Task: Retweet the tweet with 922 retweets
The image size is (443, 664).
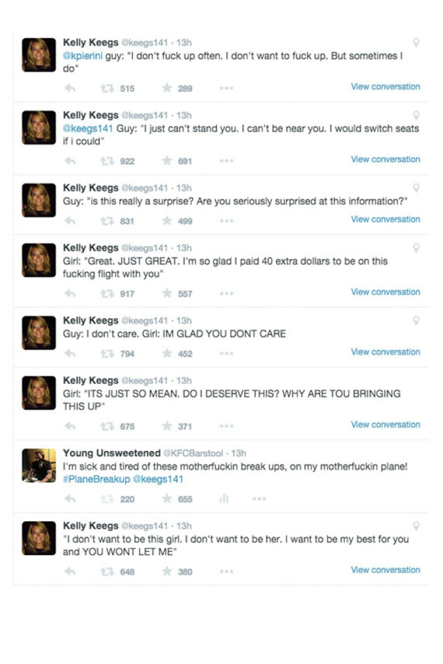Action: pyautogui.click(x=107, y=161)
